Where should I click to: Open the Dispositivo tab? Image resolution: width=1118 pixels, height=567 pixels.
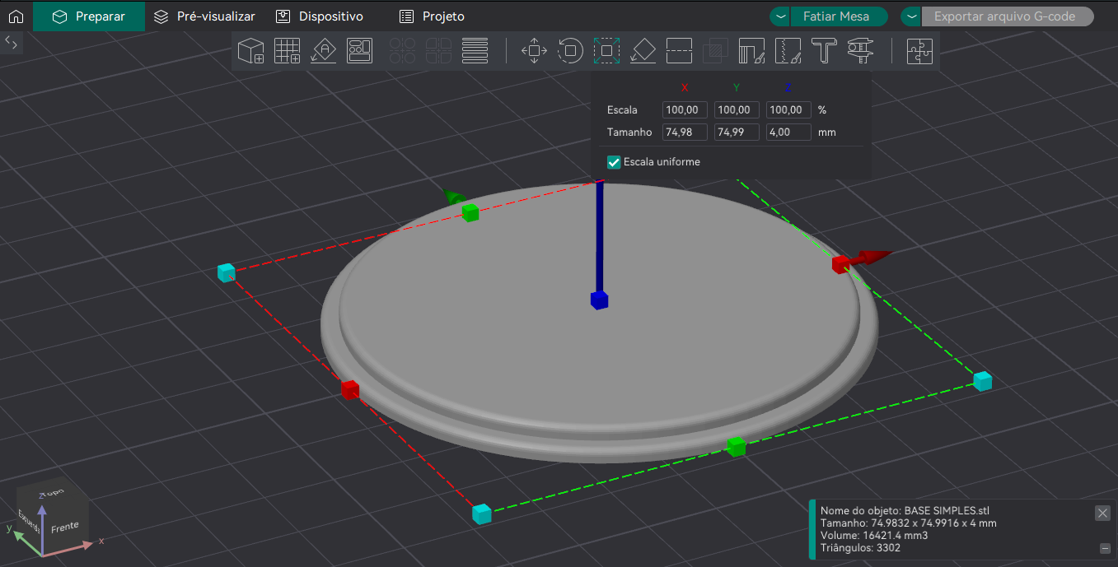pyautogui.click(x=320, y=16)
